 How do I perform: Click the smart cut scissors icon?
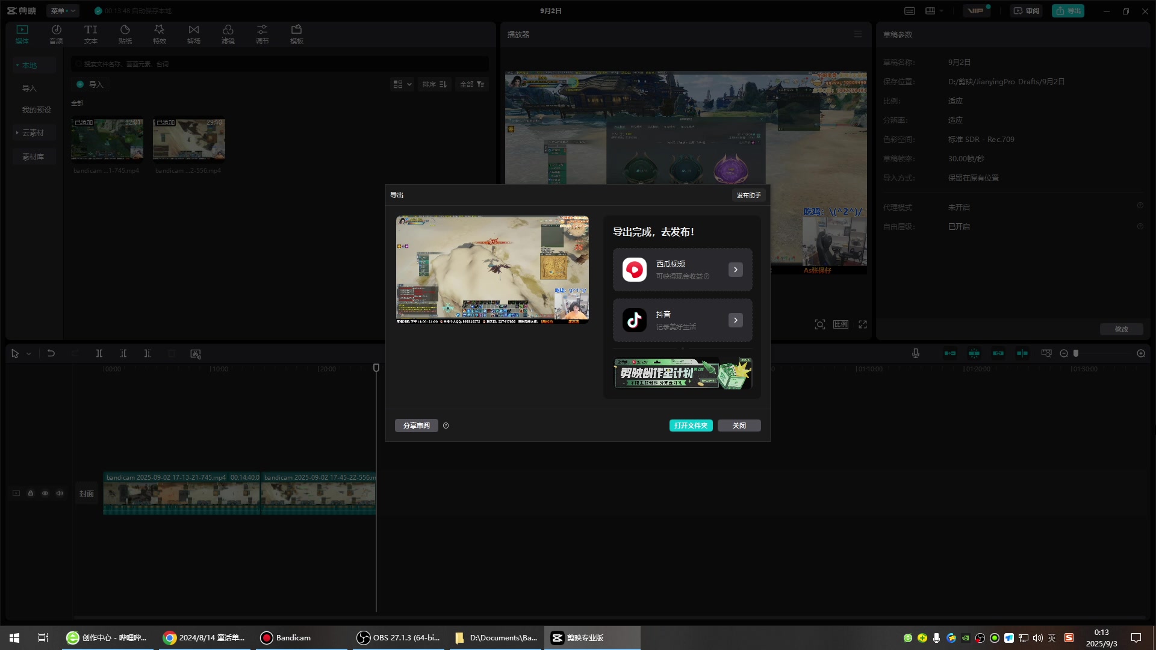tap(196, 354)
